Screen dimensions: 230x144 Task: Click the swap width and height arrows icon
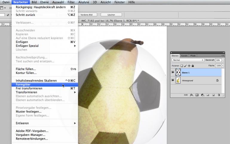(8, 15)
